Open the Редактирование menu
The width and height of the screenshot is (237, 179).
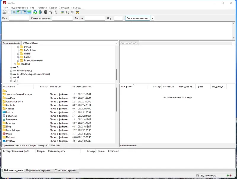(x=19, y=8)
